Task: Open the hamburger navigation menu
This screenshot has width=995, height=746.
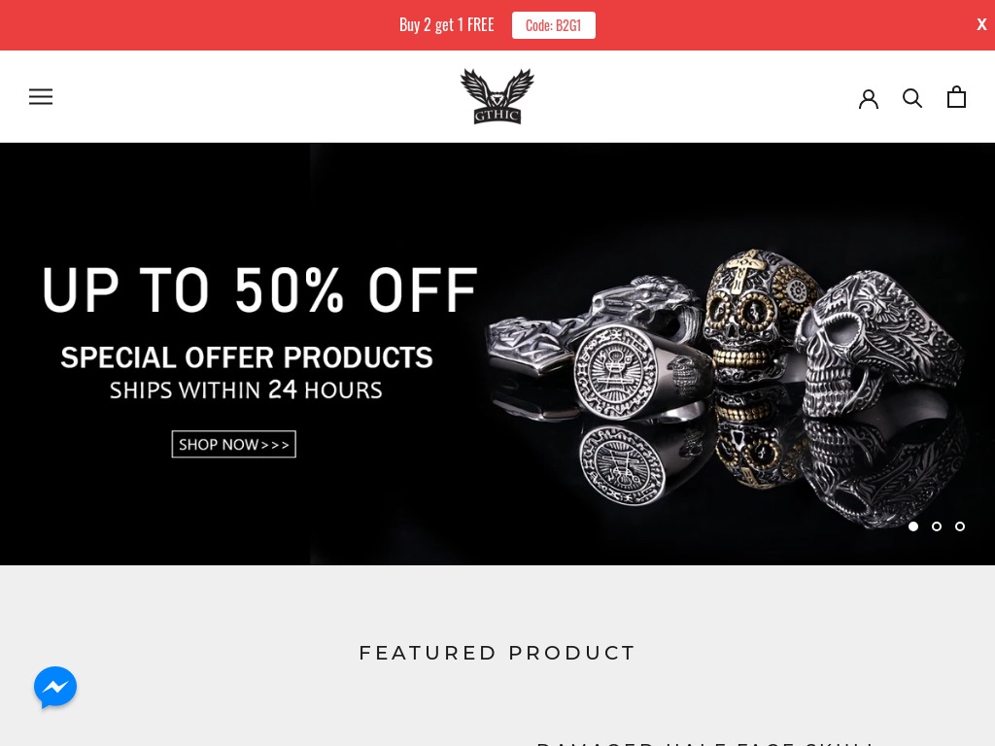Action: (41, 96)
